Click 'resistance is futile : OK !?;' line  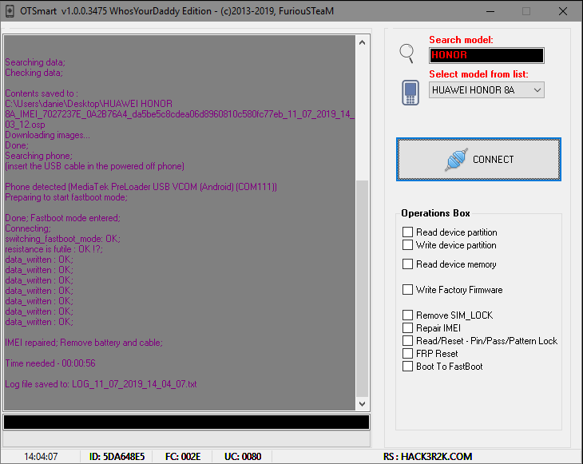[54, 249]
